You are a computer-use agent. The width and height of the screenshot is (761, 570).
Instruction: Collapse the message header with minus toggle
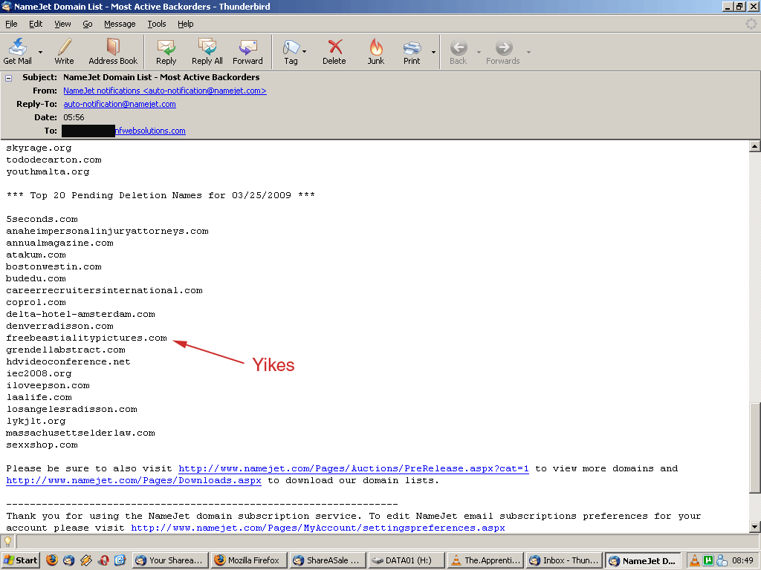pos(9,77)
